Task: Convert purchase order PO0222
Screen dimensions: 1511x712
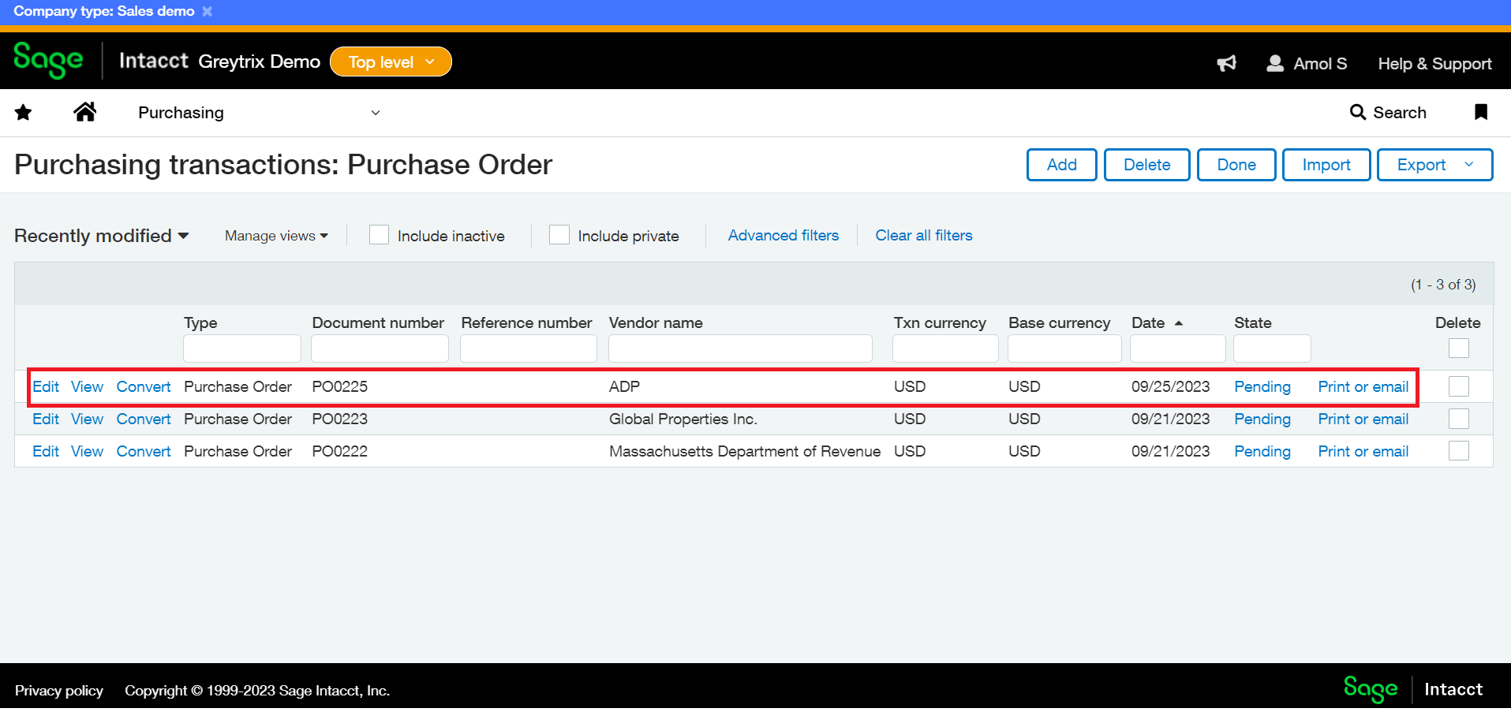Action: [x=144, y=451]
